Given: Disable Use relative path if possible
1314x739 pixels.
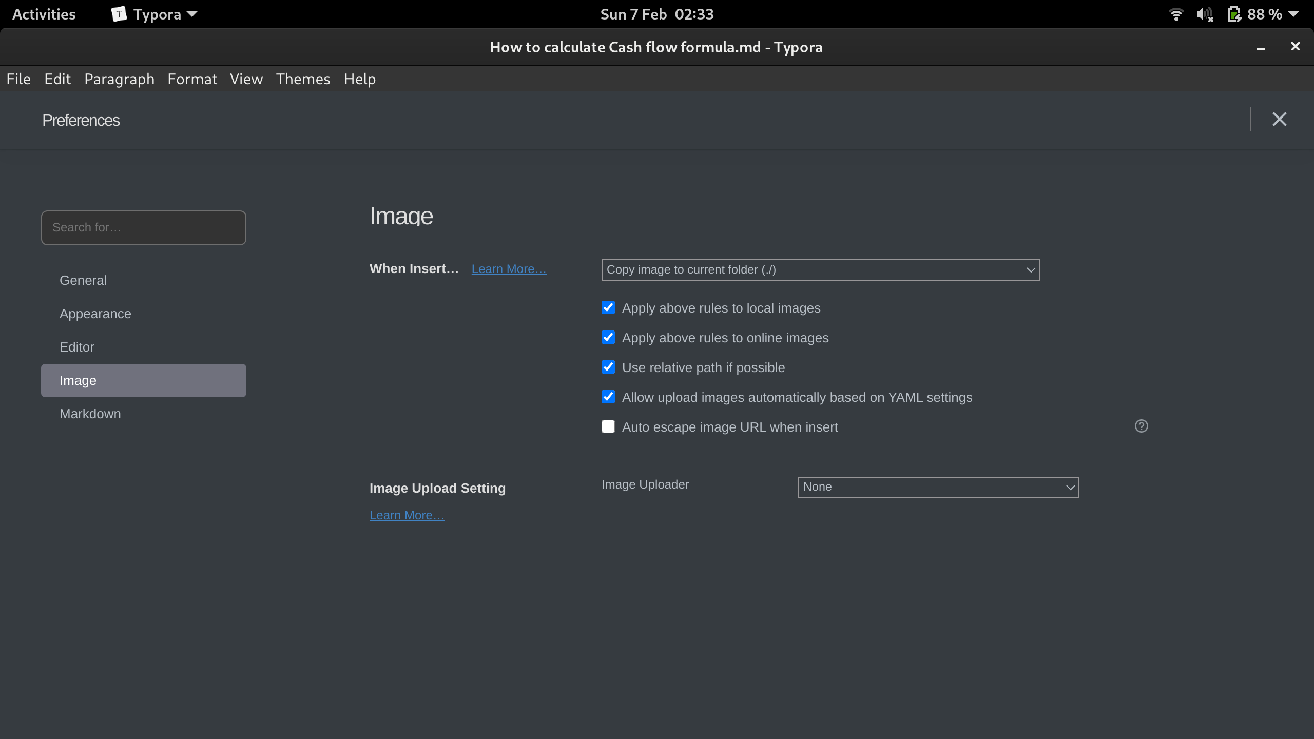Looking at the screenshot, I should click(x=608, y=367).
